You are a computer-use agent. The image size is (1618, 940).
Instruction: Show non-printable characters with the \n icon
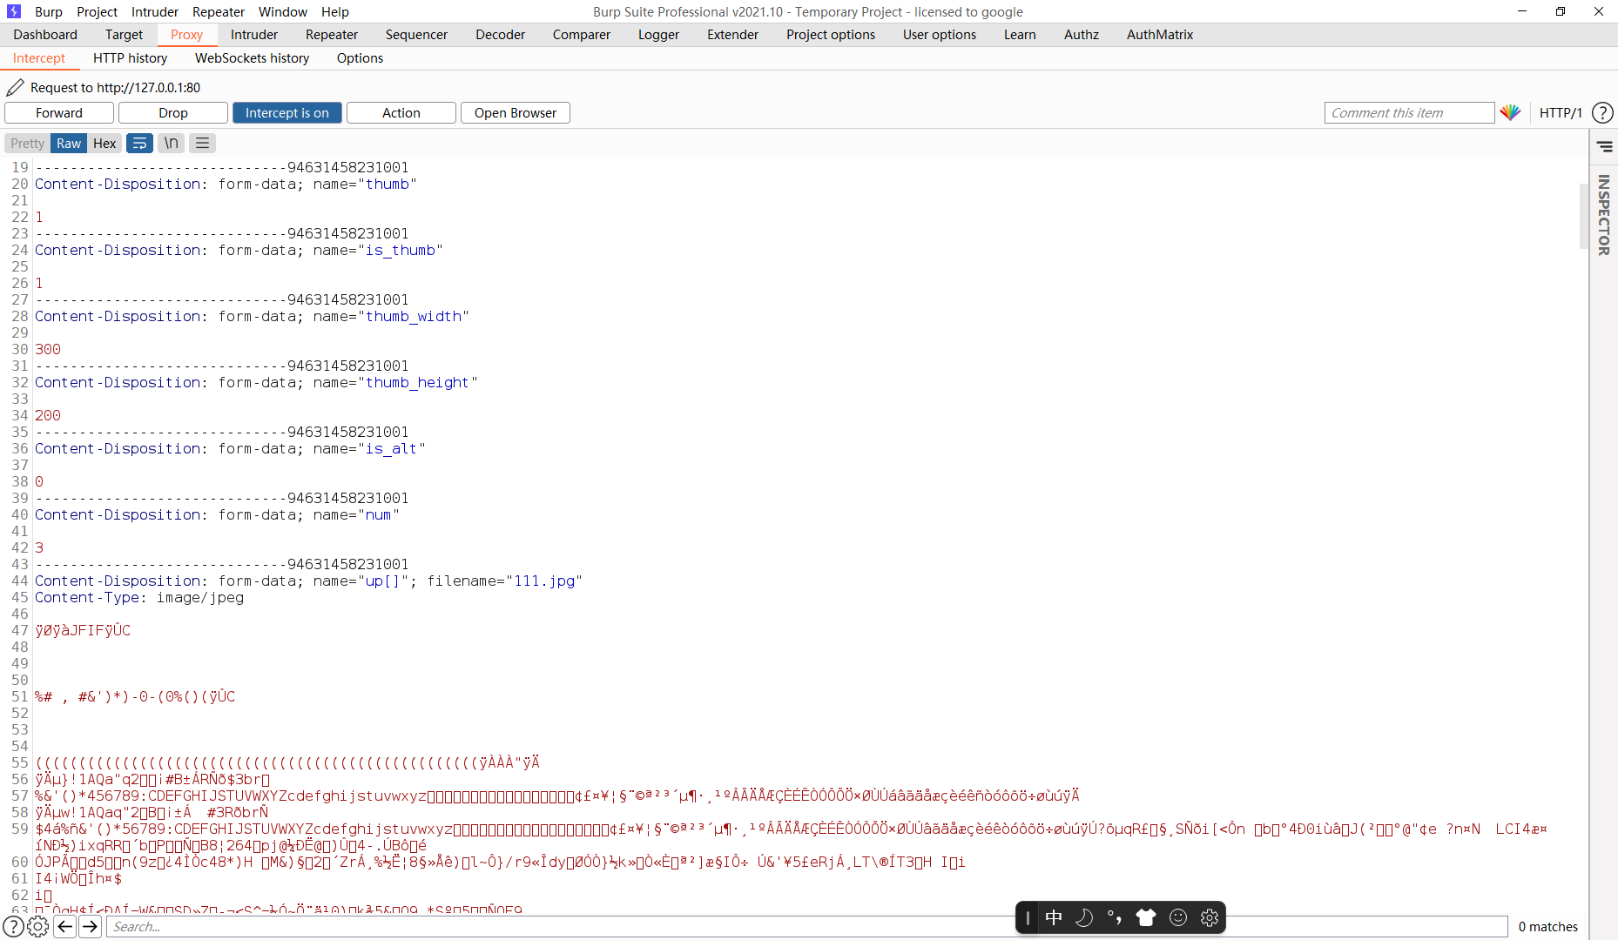171,143
